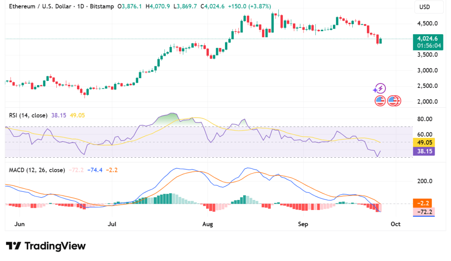Select the RSI (14, close) indicator label
Image resolution: width=451 pixels, height=261 pixels.
click(x=28, y=115)
